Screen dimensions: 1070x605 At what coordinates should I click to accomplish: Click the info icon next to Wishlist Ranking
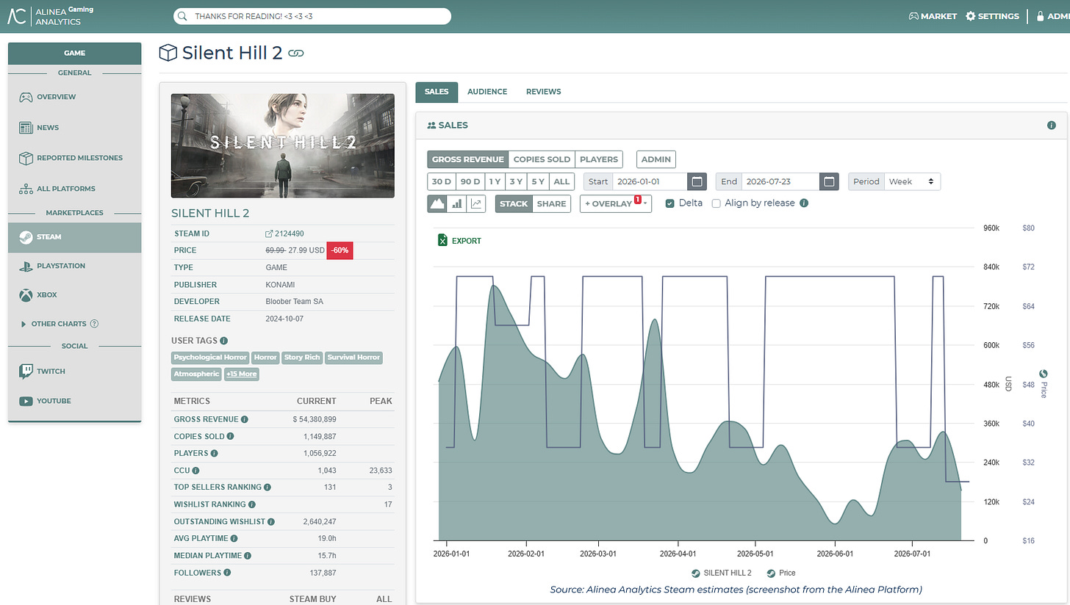click(x=252, y=504)
